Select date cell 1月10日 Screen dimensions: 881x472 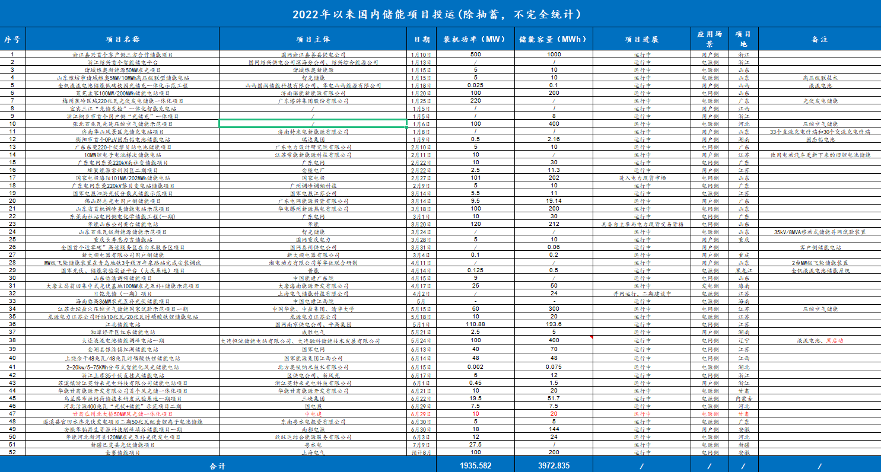(x=422, y=55)
